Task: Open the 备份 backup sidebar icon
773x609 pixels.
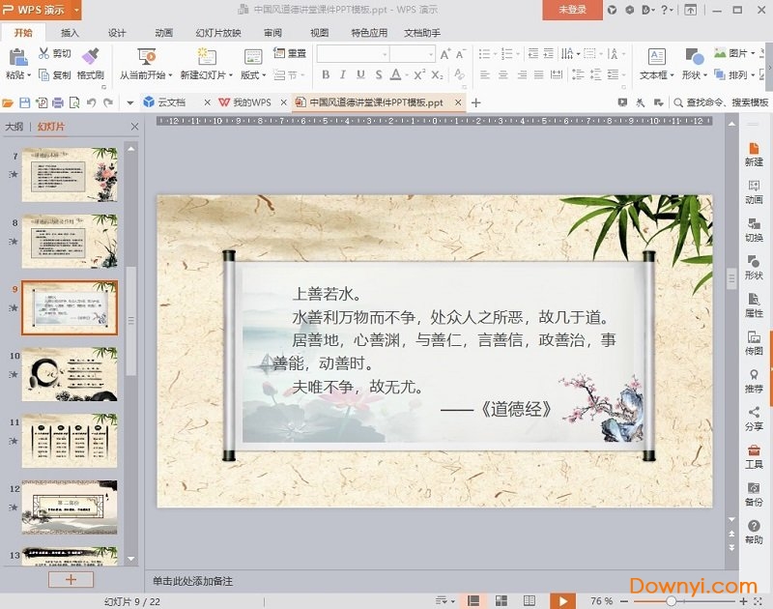Action: (754, 493)
